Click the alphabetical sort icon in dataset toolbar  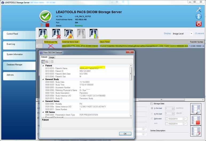pyautogui.click(x=47, y=62)
